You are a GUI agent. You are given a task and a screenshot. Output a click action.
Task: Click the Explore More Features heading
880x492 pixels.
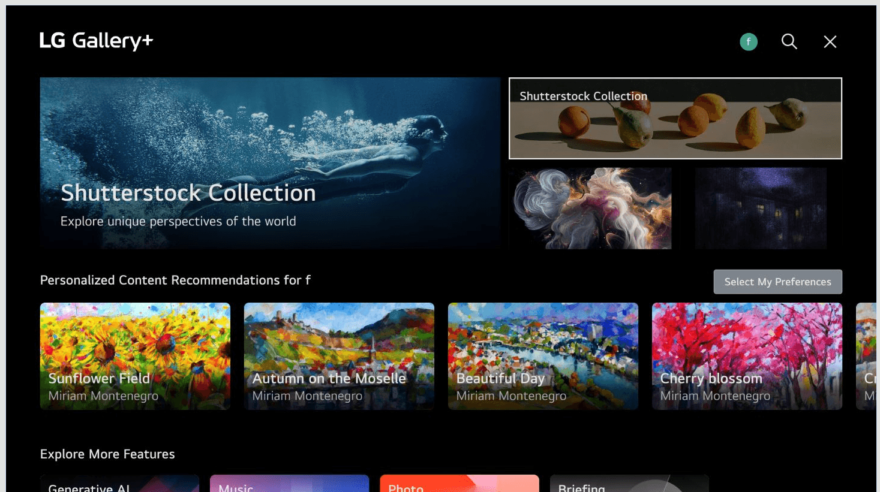tap(107, 454)
